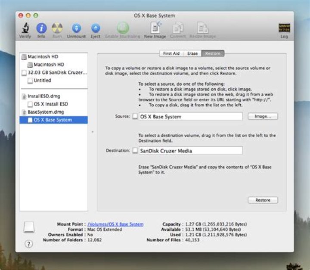Click the Available value 53.1 MB
Image resolution: width=310 pixels, height=270 pixels.
pos(213,230)
